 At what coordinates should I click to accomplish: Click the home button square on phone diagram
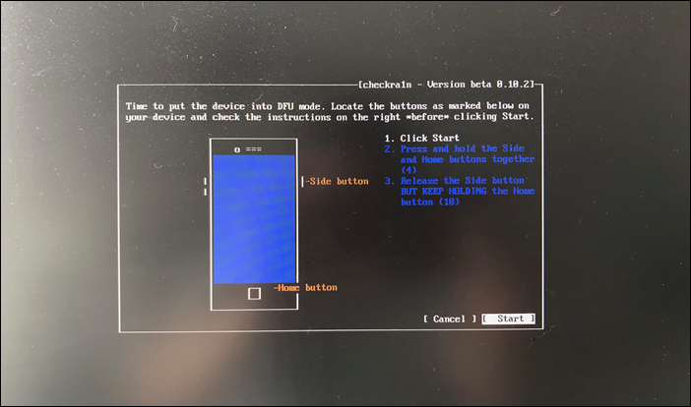(254, 294)
